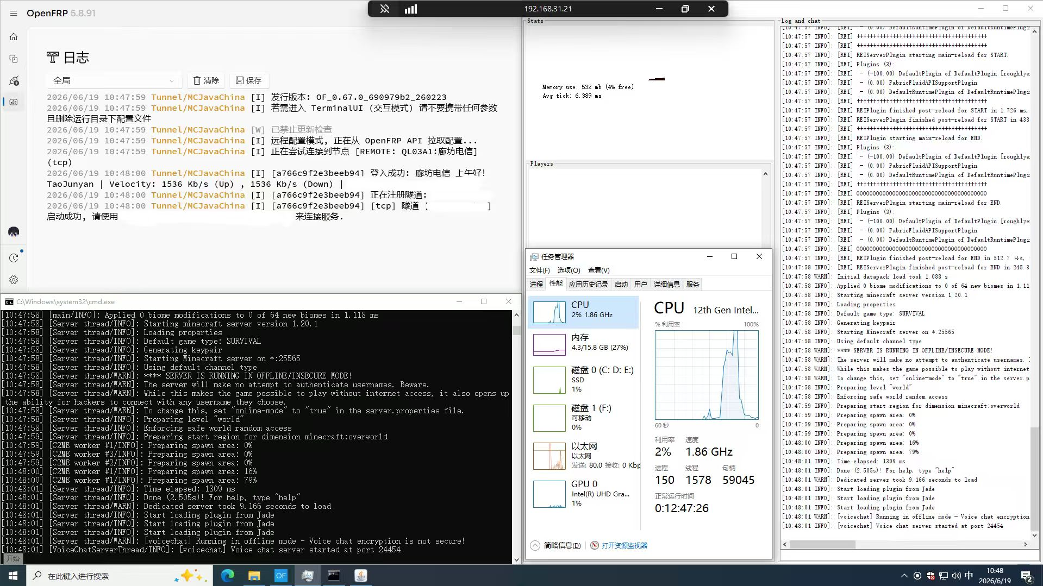Viewport: 1043px width, 586px height.
Task: Open the Windows Start menu
Action: tap(13, 576)
